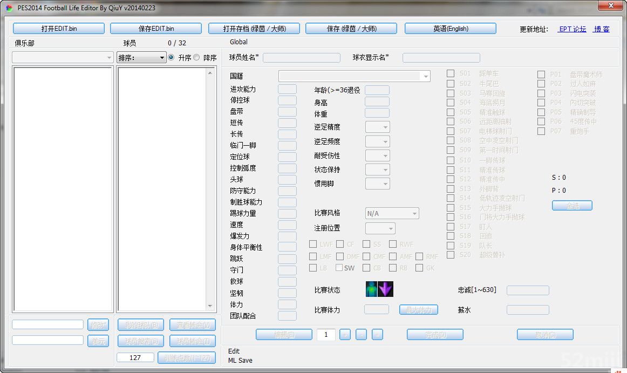
Task: Switch language with 英语(English) button
Action: 451,29
